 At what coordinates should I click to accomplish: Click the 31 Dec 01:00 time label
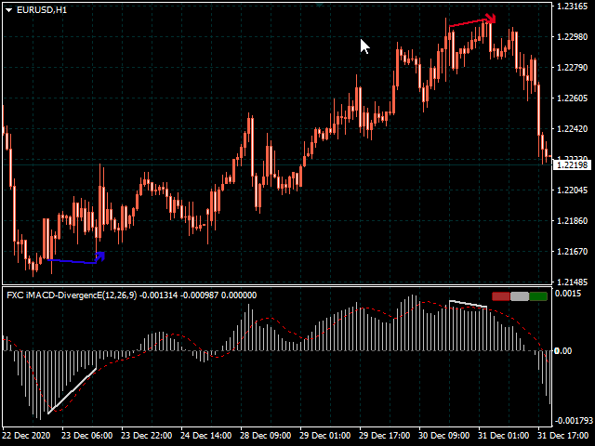[503, 436]
